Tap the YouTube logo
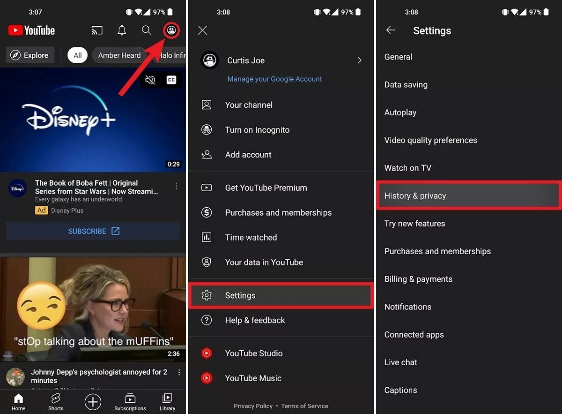The height and width of the screenshot is (414, 562). coord(31,30)
